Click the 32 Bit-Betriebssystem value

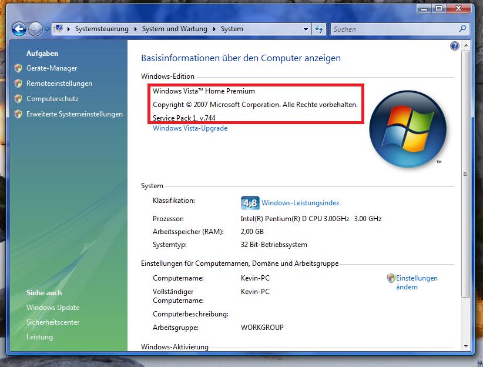click(274, 245)
